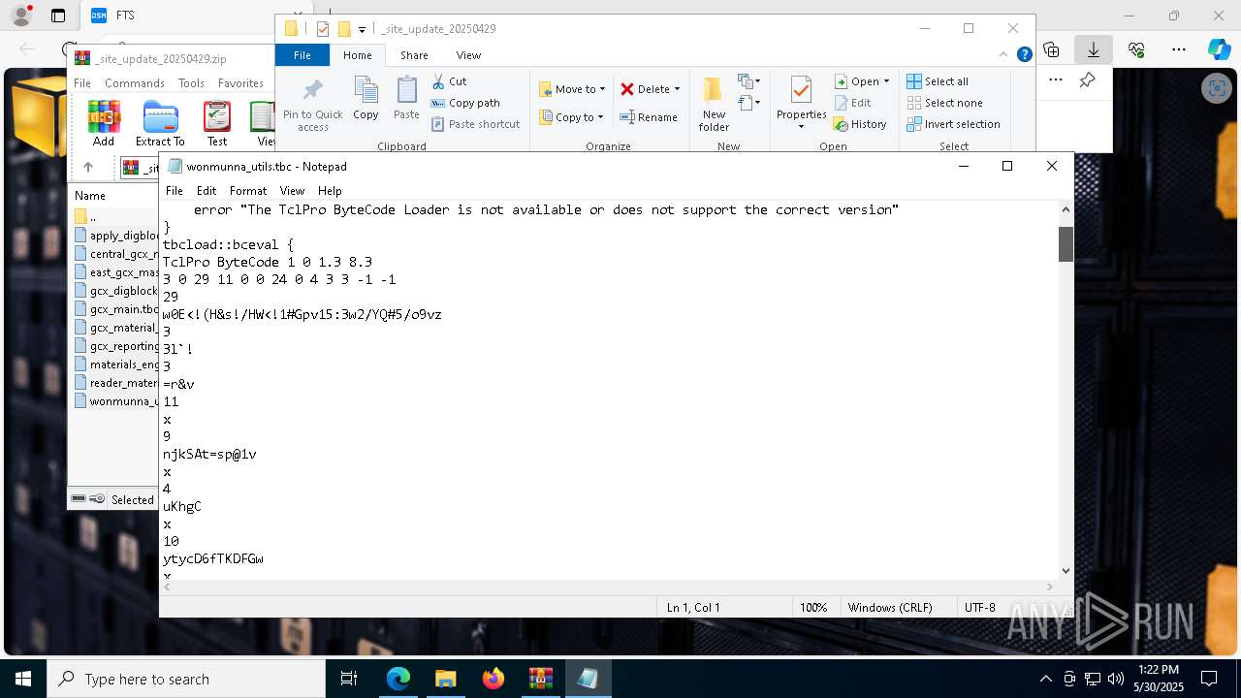This screenshot has height=698, width=1241.
Task: Open Notepad Help menu
Action: (x=330, y=191)
